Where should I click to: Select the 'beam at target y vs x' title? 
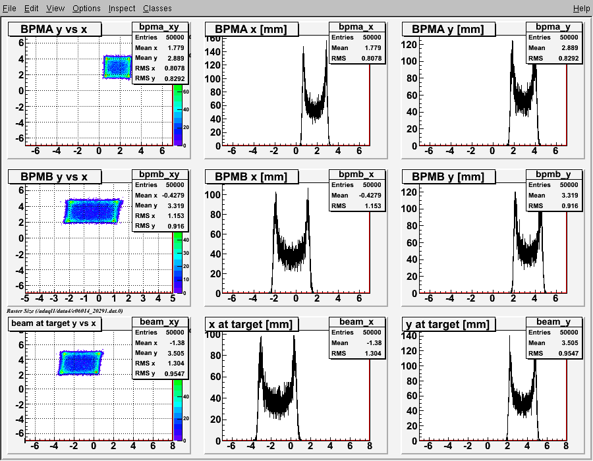click(55, 323)
